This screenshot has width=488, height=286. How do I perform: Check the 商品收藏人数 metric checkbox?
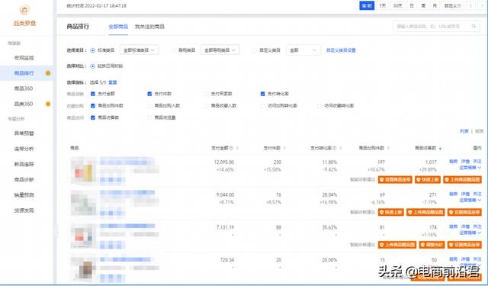pyautogui.click(x=206, y=106)
